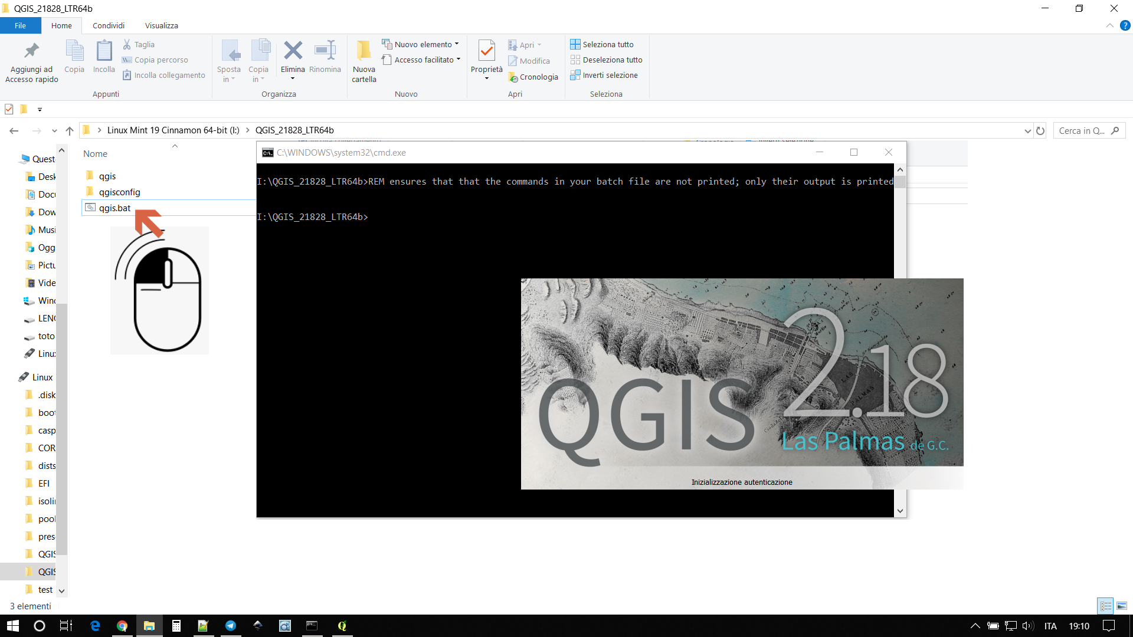Open the Condividi ribbon tab
Screen dimensions: 1133x637
pos(109,25)
